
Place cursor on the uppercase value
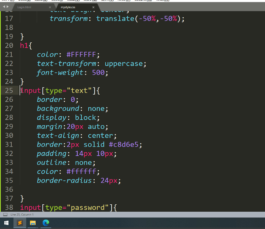pyautogui.click(x=123, y=64)
